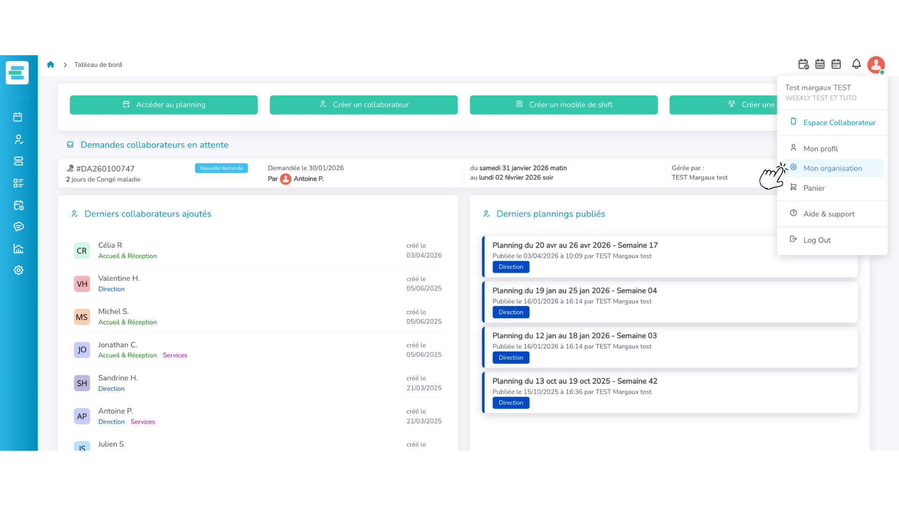The image size is (899, 506).
Task: Open Michel S. collaborator row
Action: tap(258, 317)
